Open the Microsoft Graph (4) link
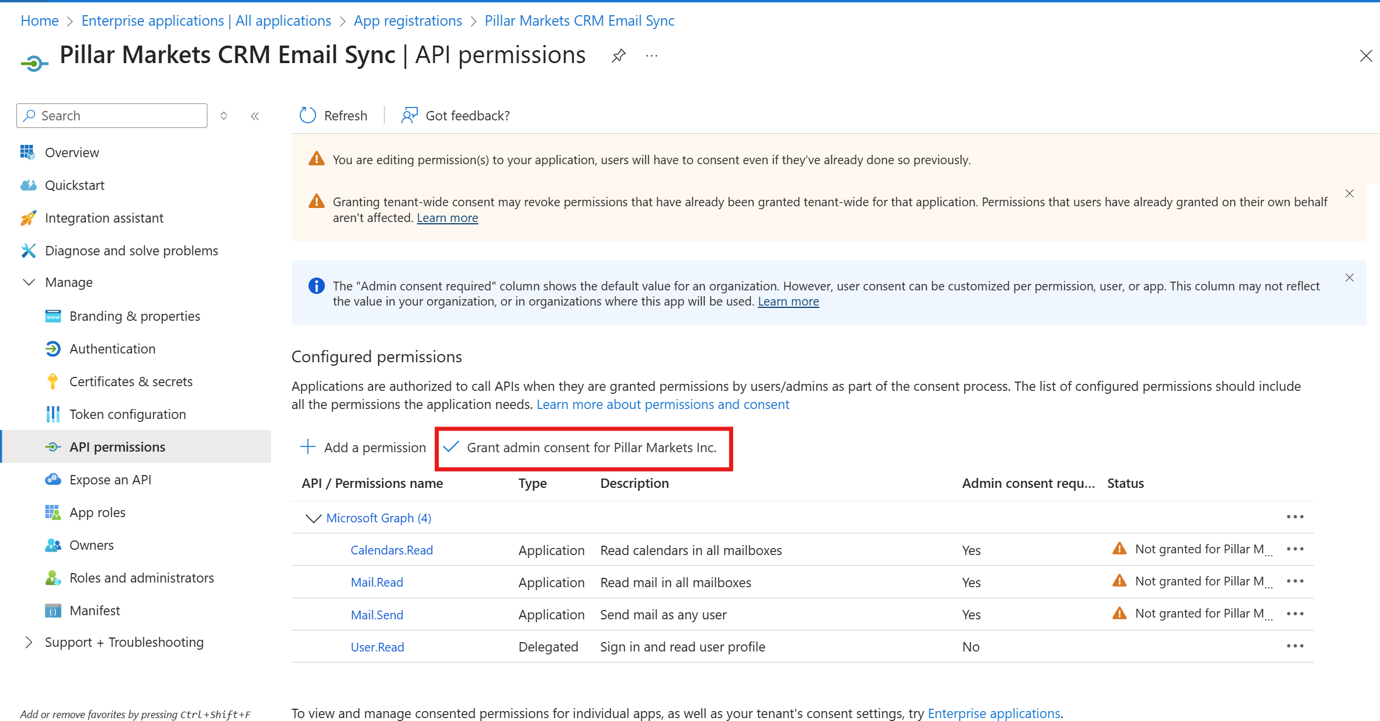The image size is (1380, 721). (379, 518)
